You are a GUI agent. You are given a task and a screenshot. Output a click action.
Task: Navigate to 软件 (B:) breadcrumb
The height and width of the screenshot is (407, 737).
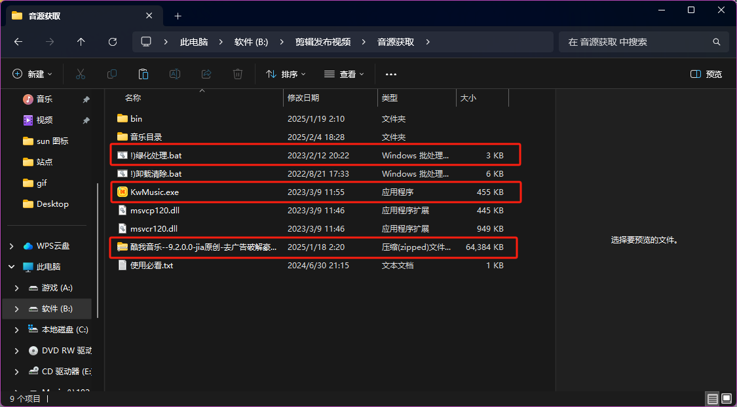(251, 42)
